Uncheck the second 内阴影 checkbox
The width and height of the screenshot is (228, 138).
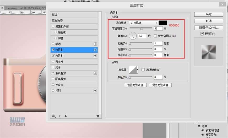[53, 55]
